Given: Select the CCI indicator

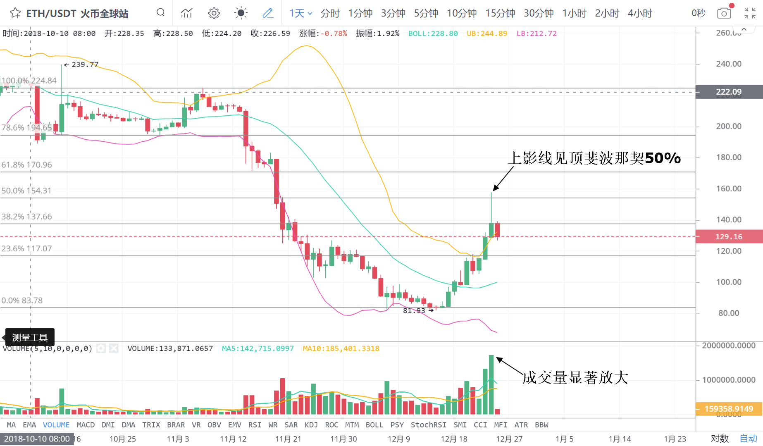Looking at the screenshot, I should pos(480,425).
